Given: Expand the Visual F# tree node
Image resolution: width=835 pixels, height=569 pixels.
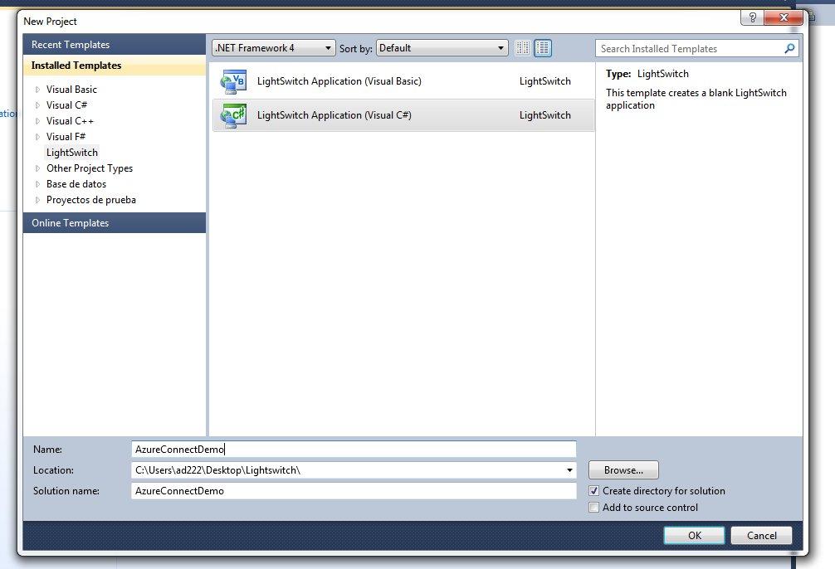Looking at the screenshot, I should [x=37, y=137].
